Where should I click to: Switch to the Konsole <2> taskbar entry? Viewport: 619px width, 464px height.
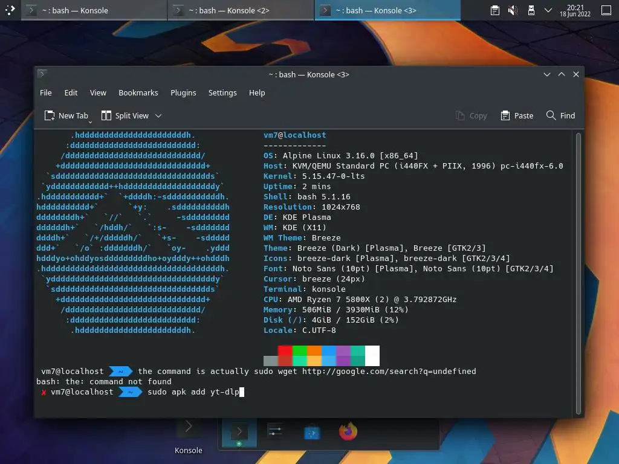tap(241, 10)
